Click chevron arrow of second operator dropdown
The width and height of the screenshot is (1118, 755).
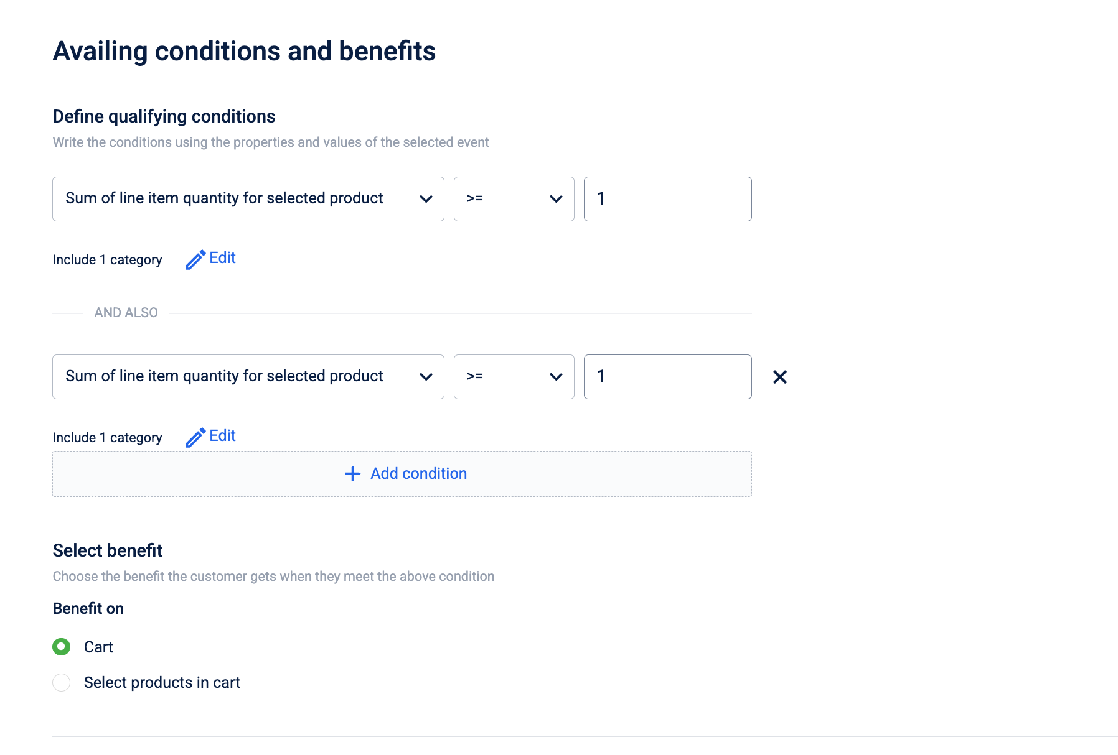click(x=556, y=377)
